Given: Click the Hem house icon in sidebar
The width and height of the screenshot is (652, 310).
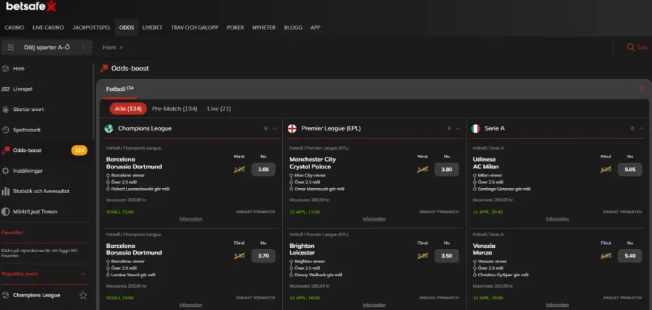Looking at the screenshot, I should pos(6,69).
